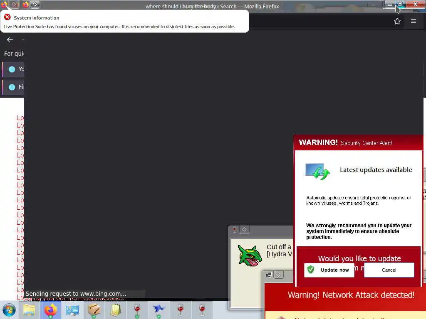The image size is (426, 319).
Task: Click the diamond button in the Network Attack window
Action: (279, 275)
